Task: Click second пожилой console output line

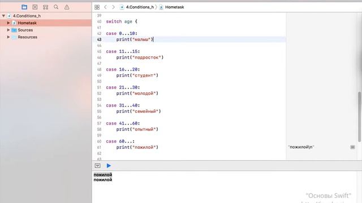Action: (103, 179)
